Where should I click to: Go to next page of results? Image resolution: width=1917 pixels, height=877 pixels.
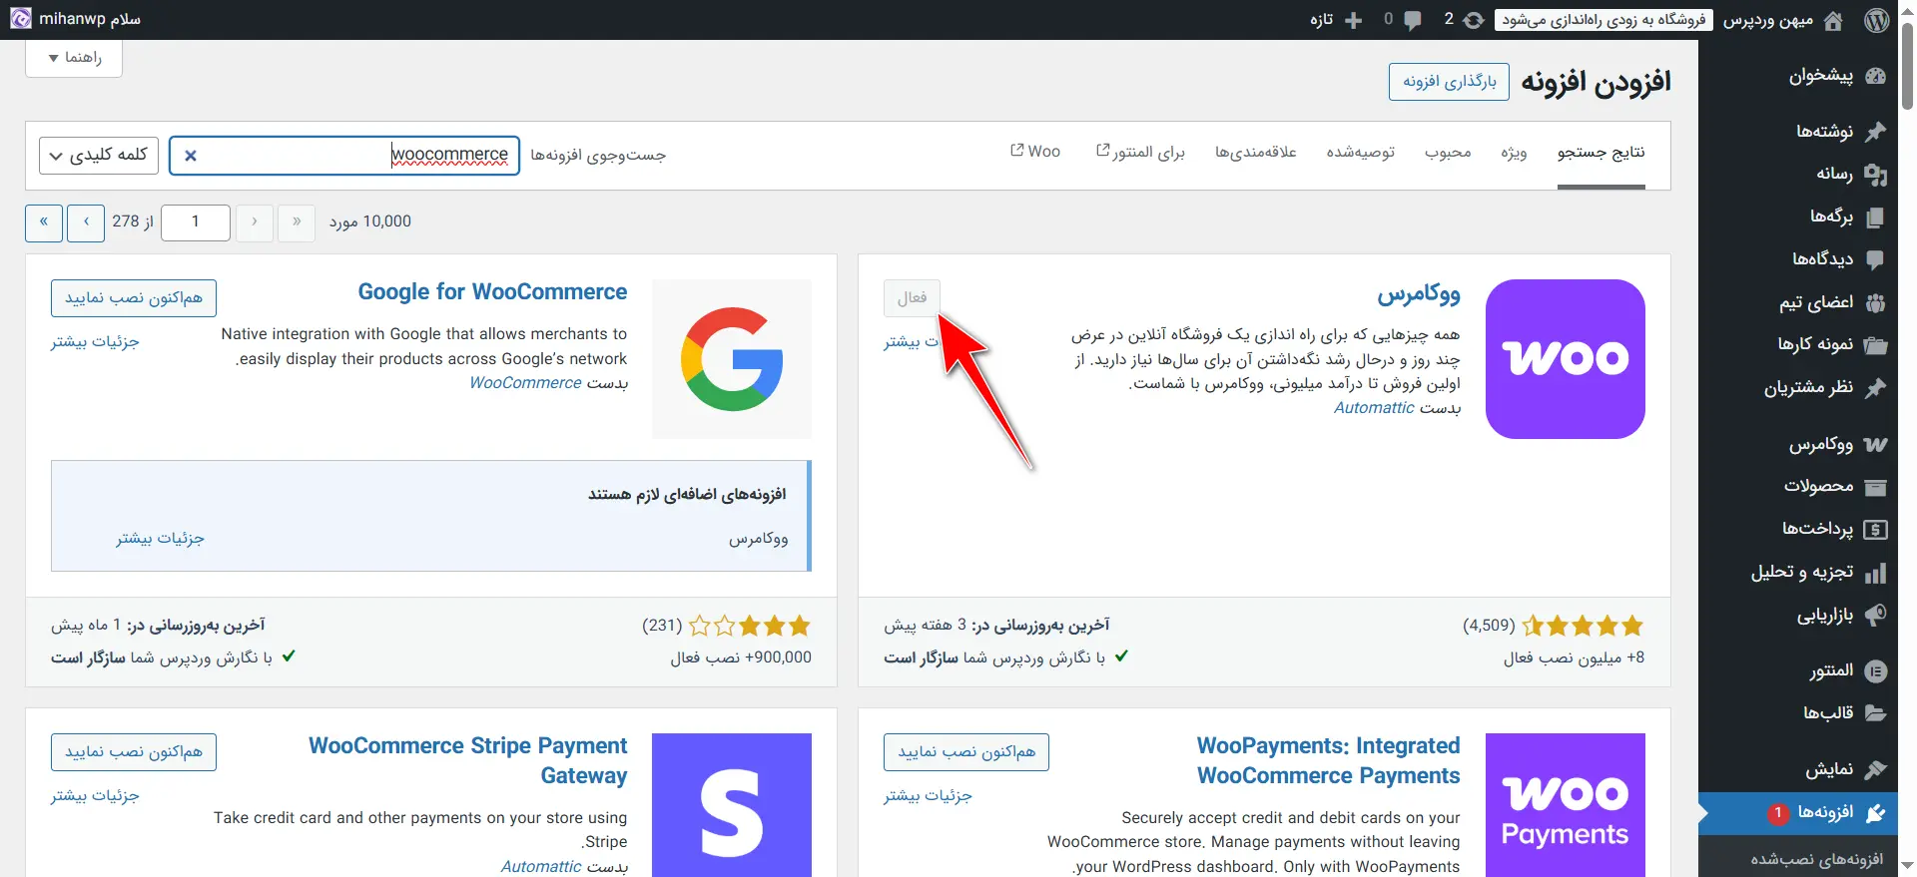pos(87,222)
